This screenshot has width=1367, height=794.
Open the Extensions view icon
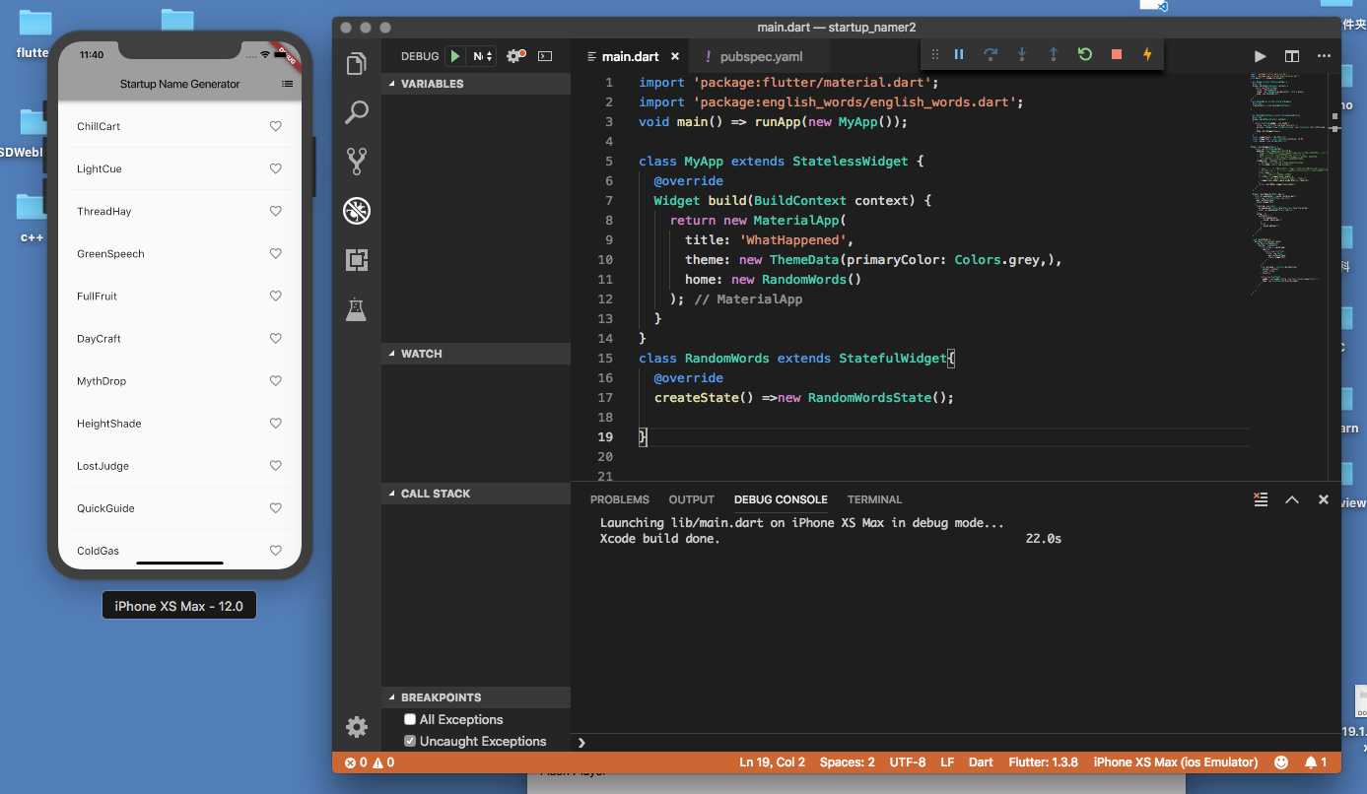(357, 260)
